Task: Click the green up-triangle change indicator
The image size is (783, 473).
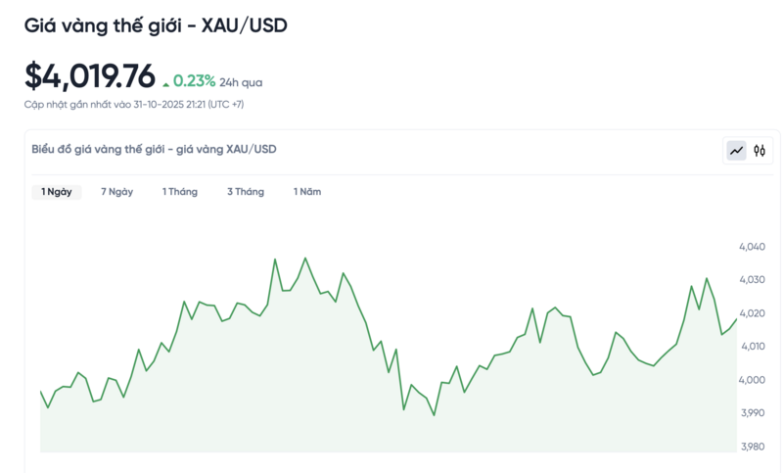Action: (x=166, y=84)
